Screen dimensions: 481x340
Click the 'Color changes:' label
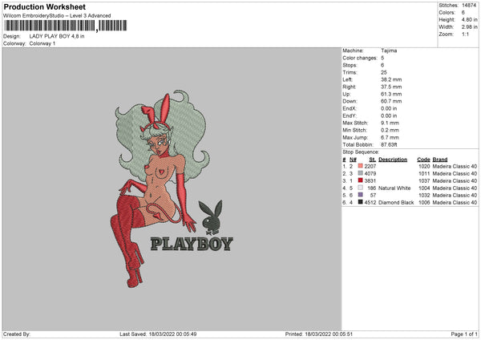point(360,58)
